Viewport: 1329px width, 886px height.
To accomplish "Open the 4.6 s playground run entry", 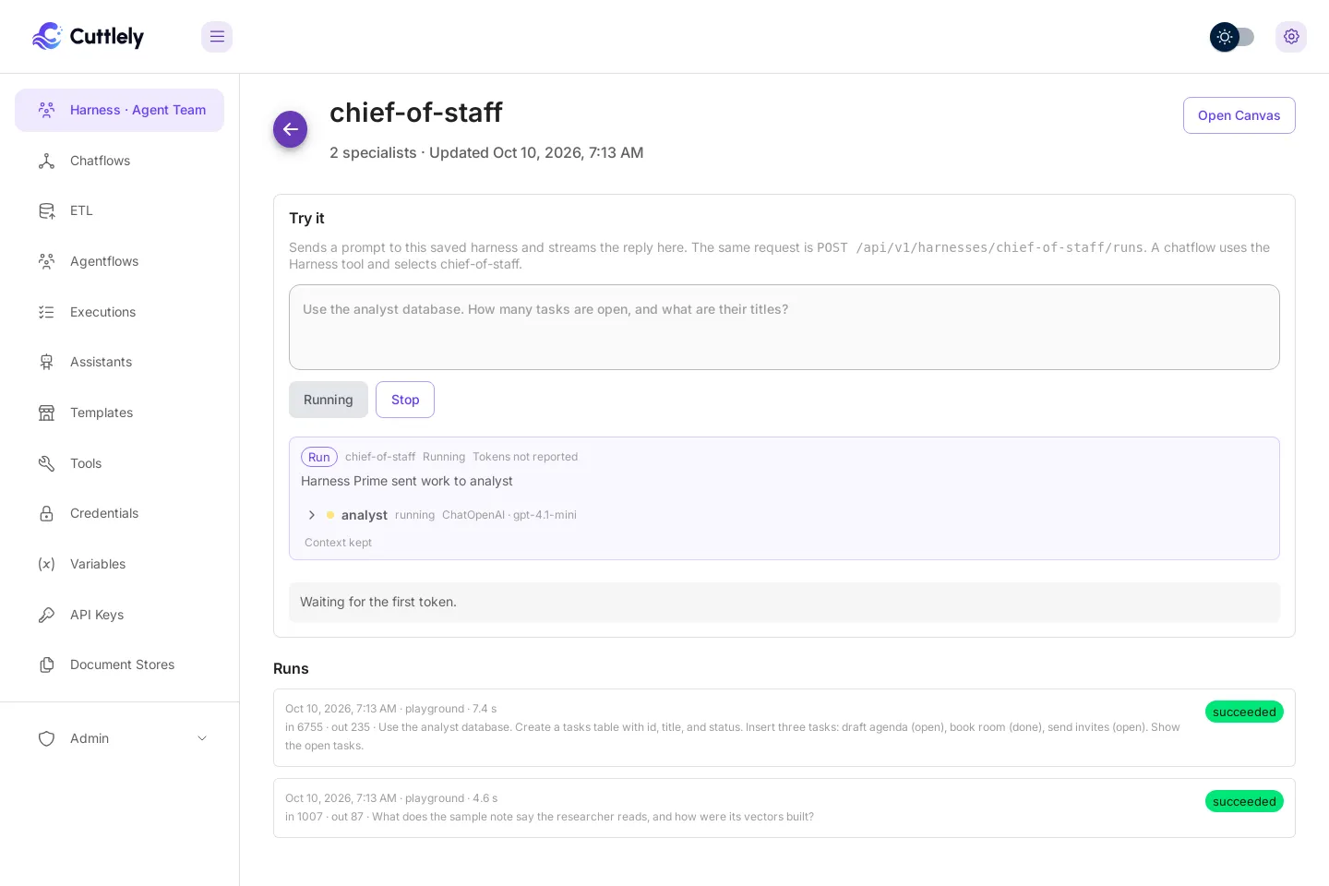I will click(784, 808).
